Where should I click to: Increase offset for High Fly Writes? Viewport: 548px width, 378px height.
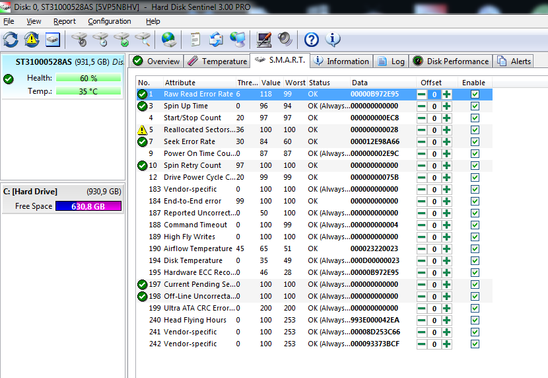(x=446, y=237)
